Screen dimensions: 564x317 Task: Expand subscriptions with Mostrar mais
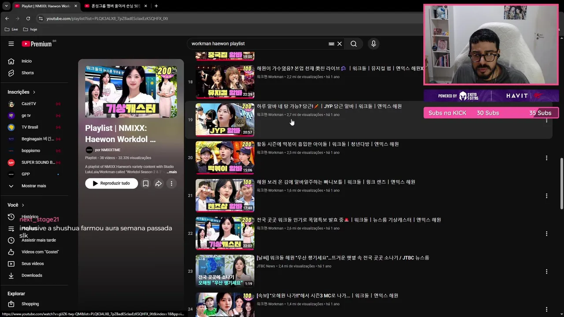pos(34,186)
